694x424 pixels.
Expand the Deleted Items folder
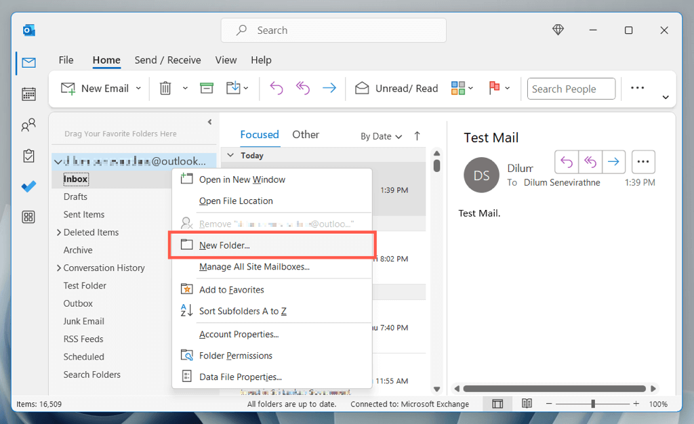click(58, 232)
